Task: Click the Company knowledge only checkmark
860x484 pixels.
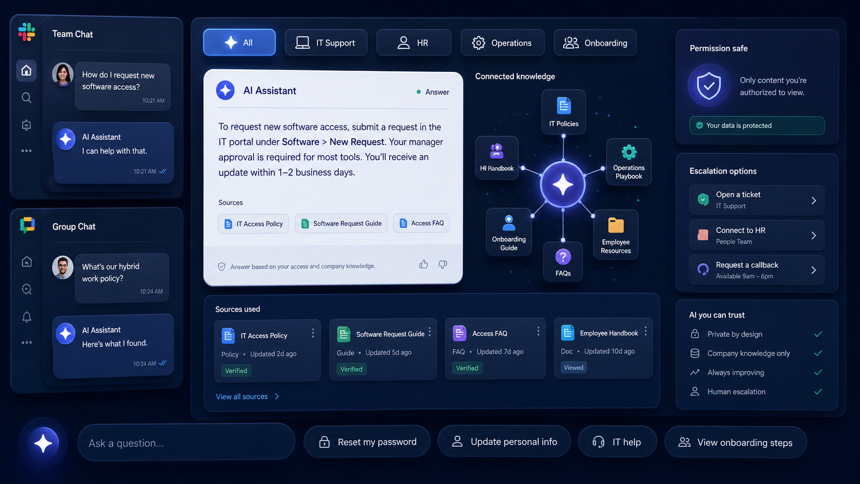Action: click(x=818, y=353)
